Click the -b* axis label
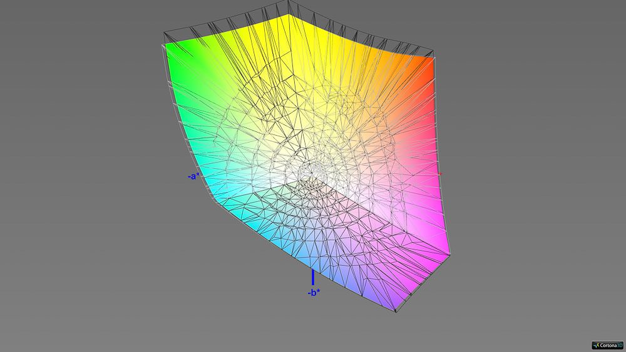The image size is (626, 352). (x=314, y=292)
